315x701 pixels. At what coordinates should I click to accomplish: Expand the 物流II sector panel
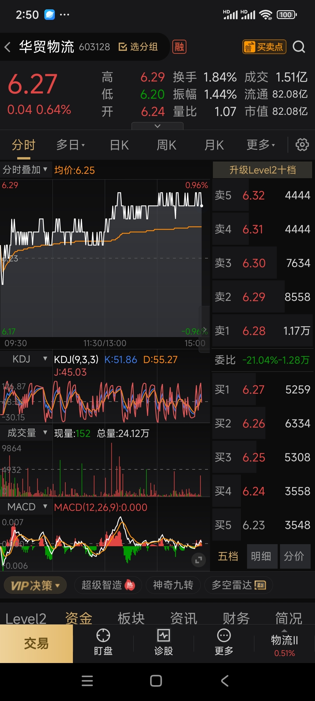click(x=284, y=643)
